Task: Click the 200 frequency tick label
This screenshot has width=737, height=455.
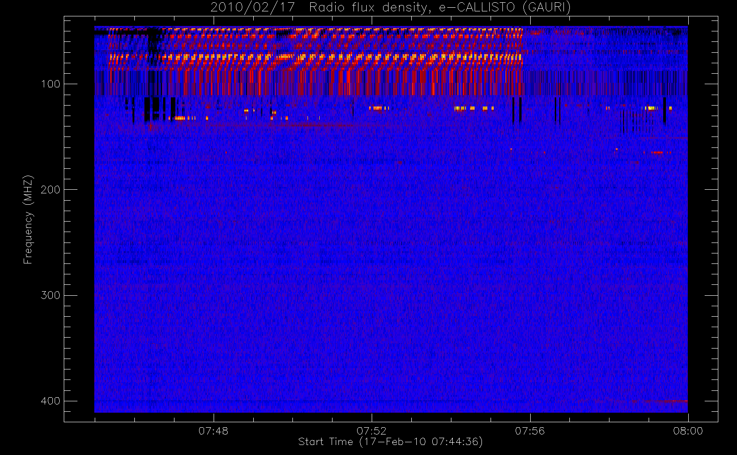Action: pyautogui.click(x=51, y=190)
